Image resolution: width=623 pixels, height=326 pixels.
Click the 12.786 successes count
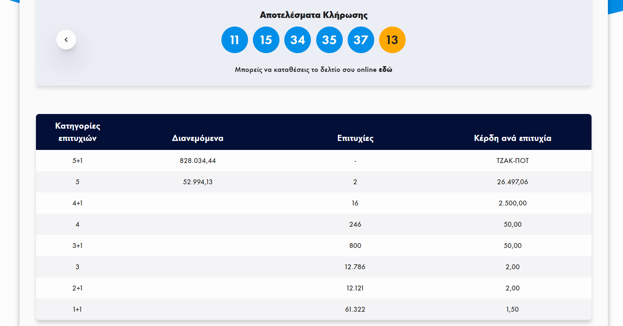click(355, 267)
